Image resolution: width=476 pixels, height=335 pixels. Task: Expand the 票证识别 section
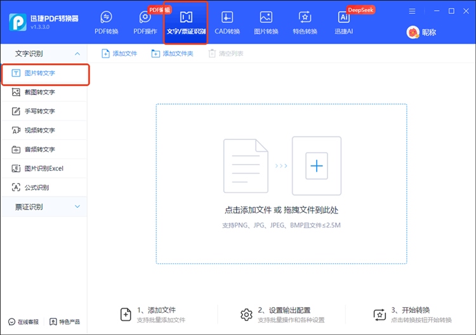click(x=77, y=206)
